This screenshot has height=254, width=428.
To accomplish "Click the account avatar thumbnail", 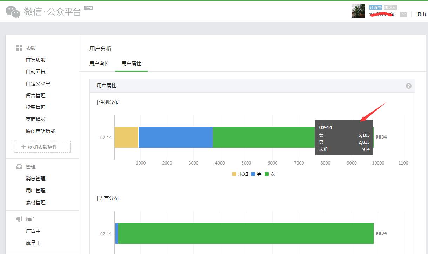I will coord(357,11).
